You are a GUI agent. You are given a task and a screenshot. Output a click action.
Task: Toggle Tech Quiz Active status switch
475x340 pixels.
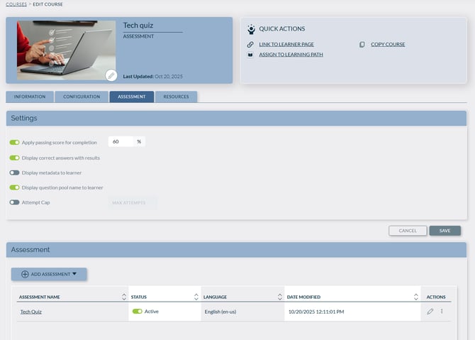137,311
